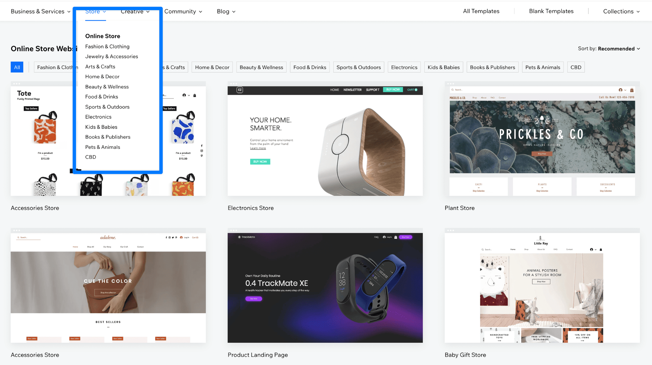Screen dimensions: 652x365
Task: Click the Blank Templates button
Action: point(551,11)
